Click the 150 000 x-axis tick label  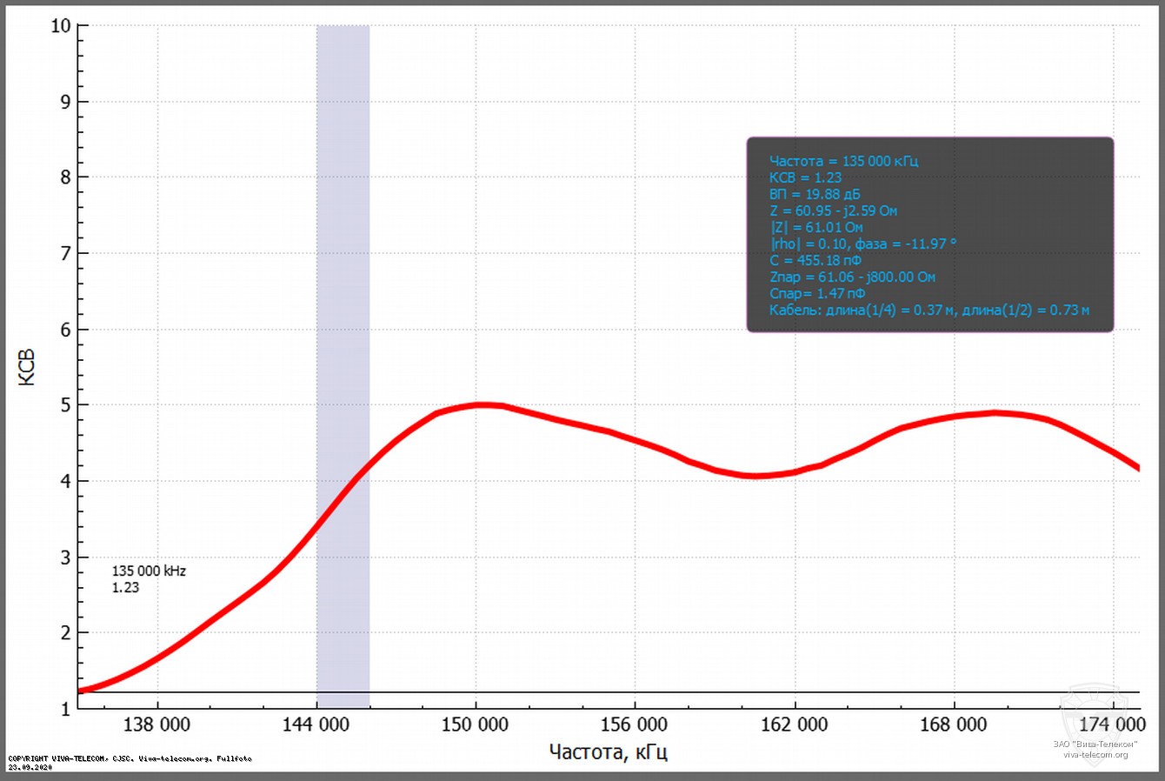click(x=476, y=724)
